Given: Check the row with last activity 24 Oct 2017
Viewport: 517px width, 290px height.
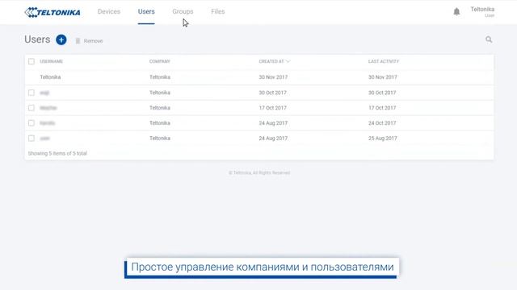Looking at the screenshot, I should [x=32, y=123].
